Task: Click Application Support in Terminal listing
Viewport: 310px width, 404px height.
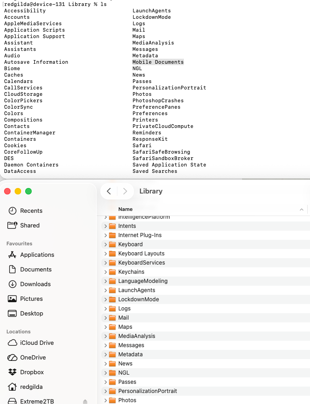Action: point(34,36)
